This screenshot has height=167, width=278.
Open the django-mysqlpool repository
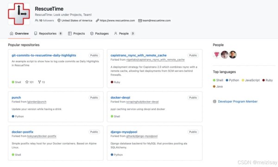tap(124, 132)
